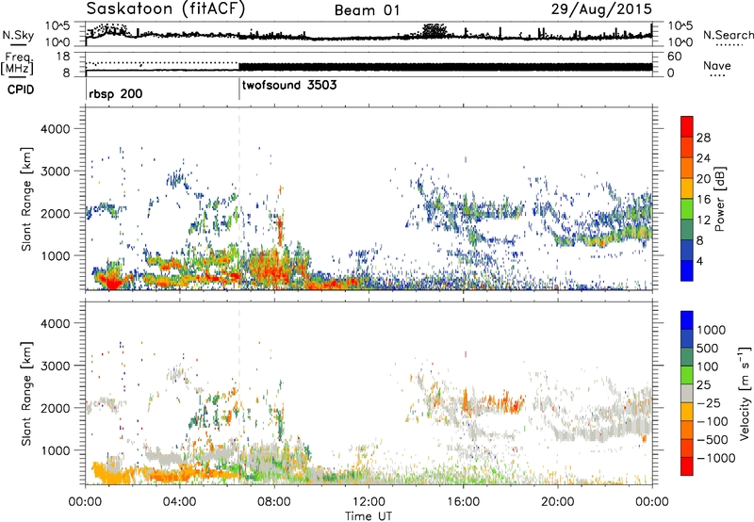Click the "twofsound 3503" control program label

289,86
